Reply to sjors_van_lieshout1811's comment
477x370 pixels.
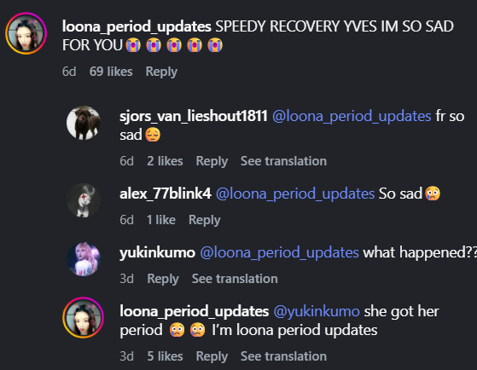(x=212, y=161)
